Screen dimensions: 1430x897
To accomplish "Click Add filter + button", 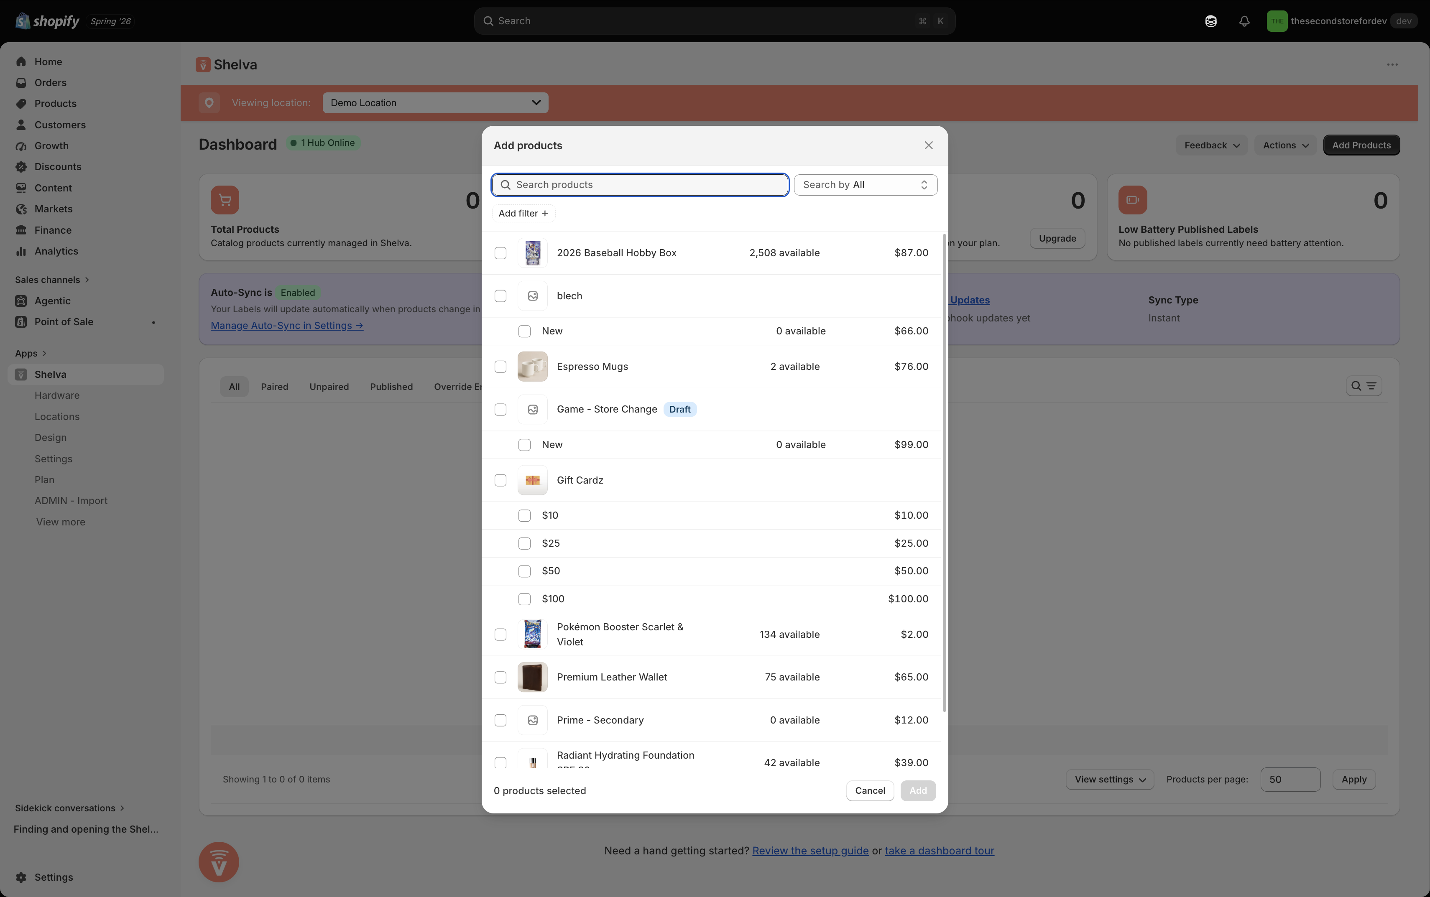I will pyautogui.click(x=523, y=214).
